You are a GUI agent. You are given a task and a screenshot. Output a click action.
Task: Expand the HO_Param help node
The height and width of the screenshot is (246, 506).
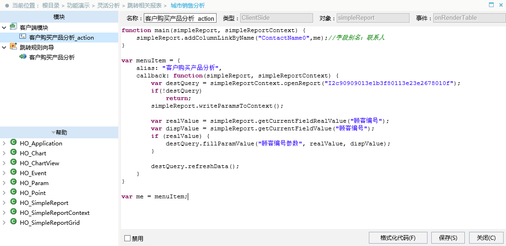[4, 184]
